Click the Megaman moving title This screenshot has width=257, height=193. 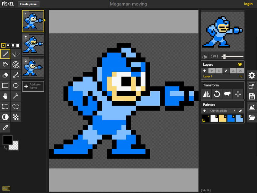[128, 4]
